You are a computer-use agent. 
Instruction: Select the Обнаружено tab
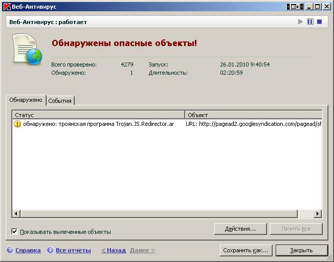(26, 100)
